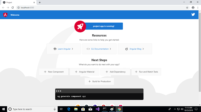Viewport: 201px width, 112px height.
Task: Click the page vertical scrollbar thumb
Action: [200, 52]
